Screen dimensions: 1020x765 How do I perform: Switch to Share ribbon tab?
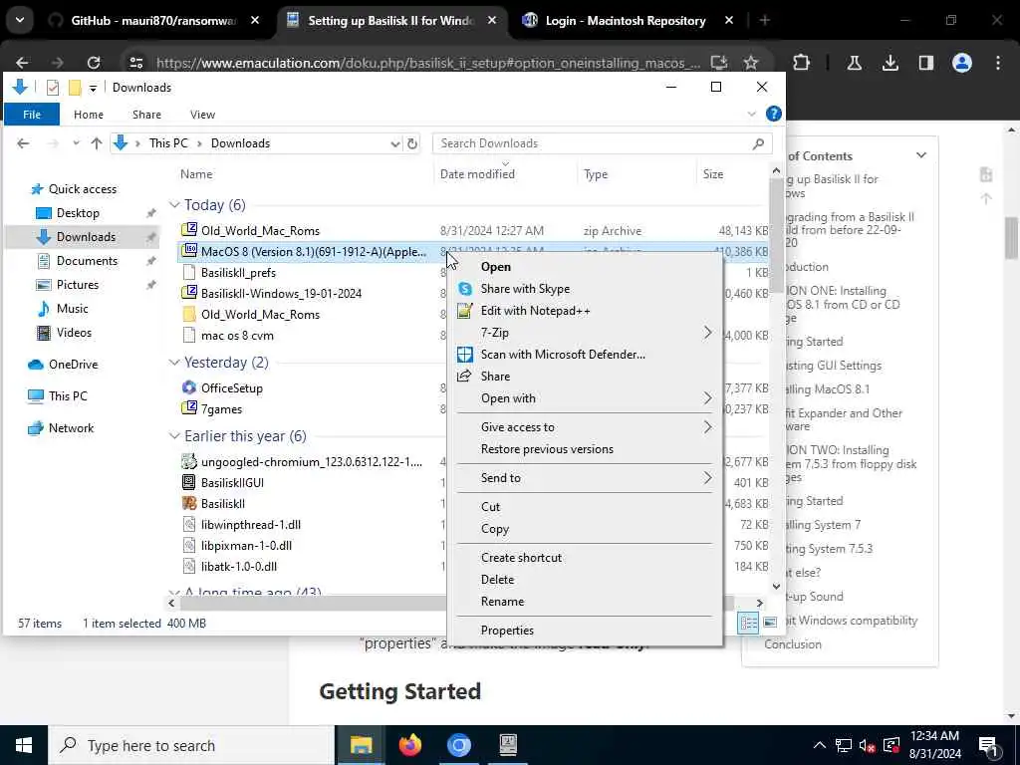point(146,115)
